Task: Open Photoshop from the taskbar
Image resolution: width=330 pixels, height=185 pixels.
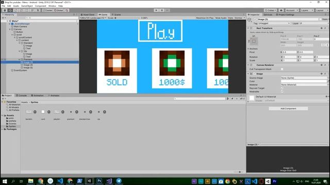Action: pyautogui.click(x=100, y=181)
